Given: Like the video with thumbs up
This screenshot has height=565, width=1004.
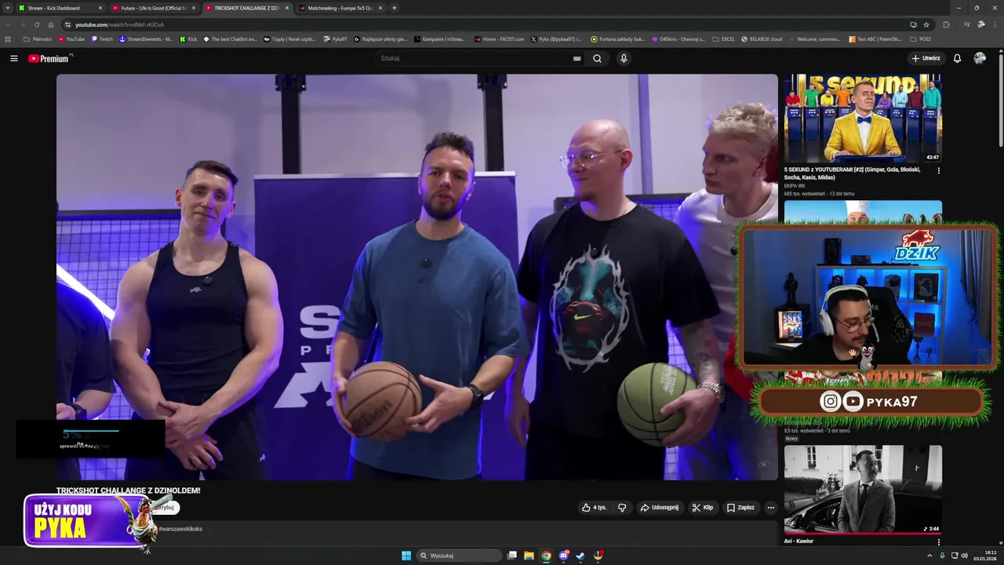Looking at the screenshot, I should click(x=594, y=508).
